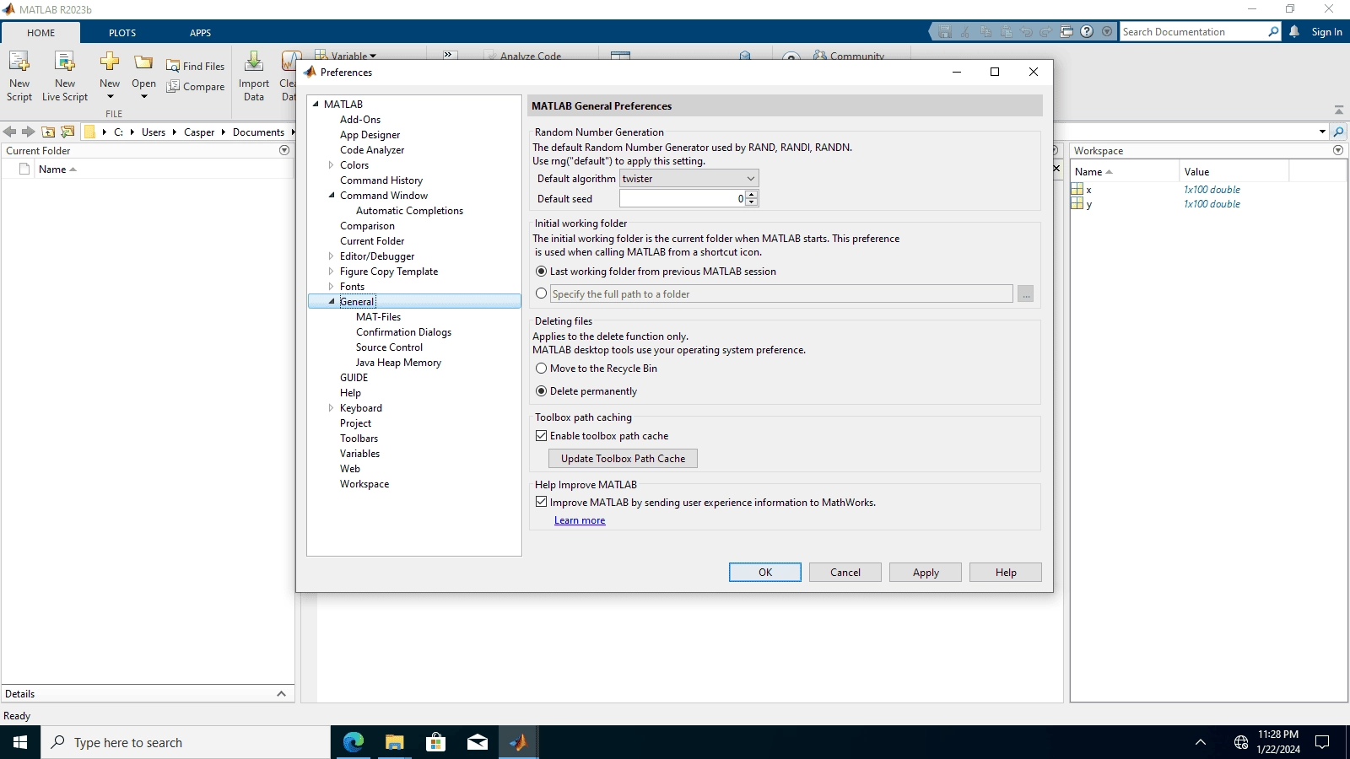The image size is (1350, 759).
Task: Click Find Files in the toolstrip
Action: pyautogui.click(x=196, y=67)
